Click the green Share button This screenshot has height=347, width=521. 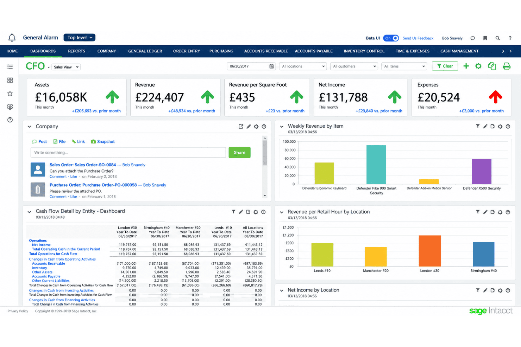[x=239, y=153]
